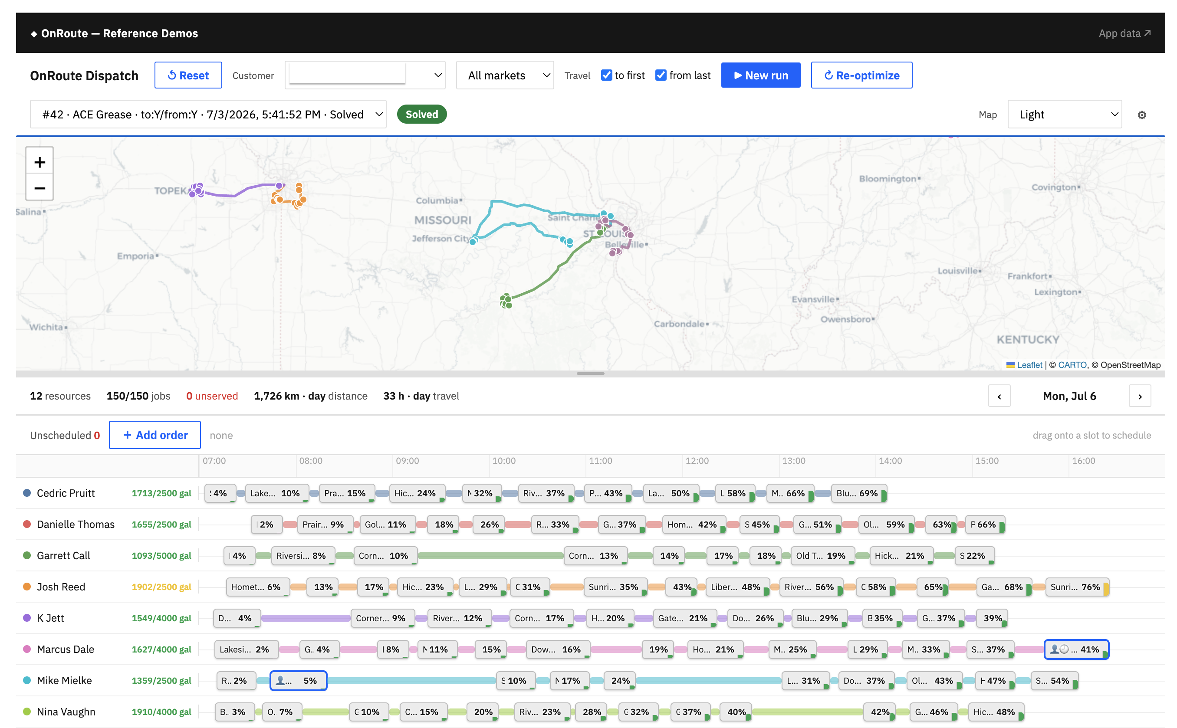
Task: Start a New run
Action: click(x=760, y=75)
